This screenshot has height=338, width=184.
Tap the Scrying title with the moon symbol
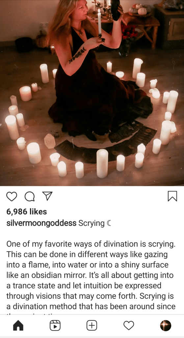[x=95, y=223]
